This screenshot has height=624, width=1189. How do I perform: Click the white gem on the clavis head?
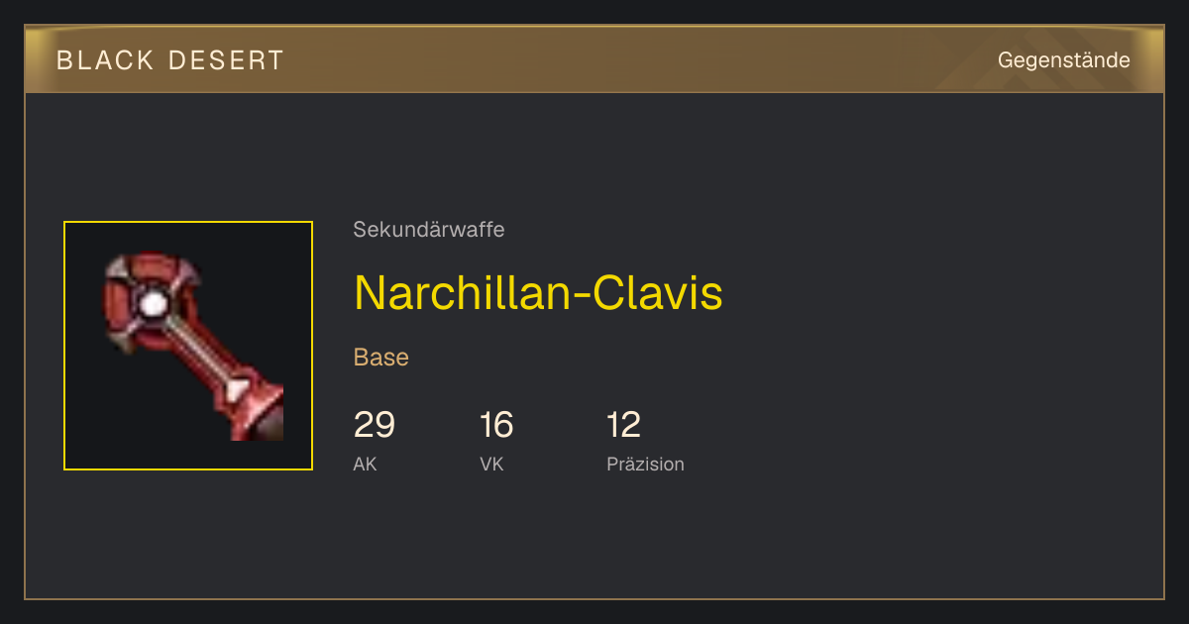pos(152,304)
